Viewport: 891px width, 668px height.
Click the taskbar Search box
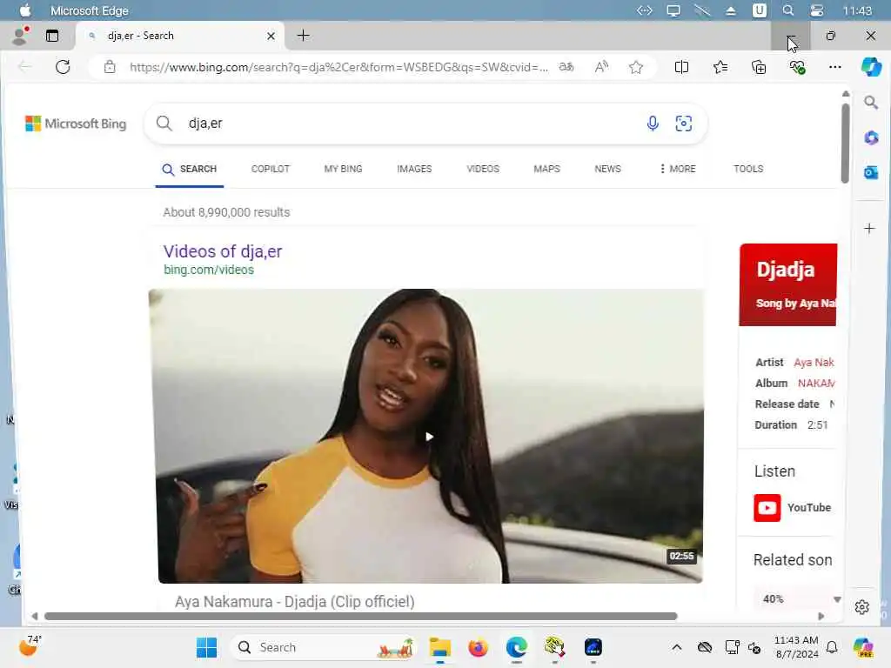coord(322,647)
